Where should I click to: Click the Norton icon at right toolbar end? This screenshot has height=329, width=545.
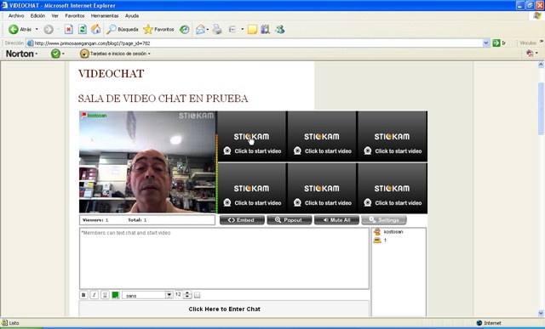(530, 54)
